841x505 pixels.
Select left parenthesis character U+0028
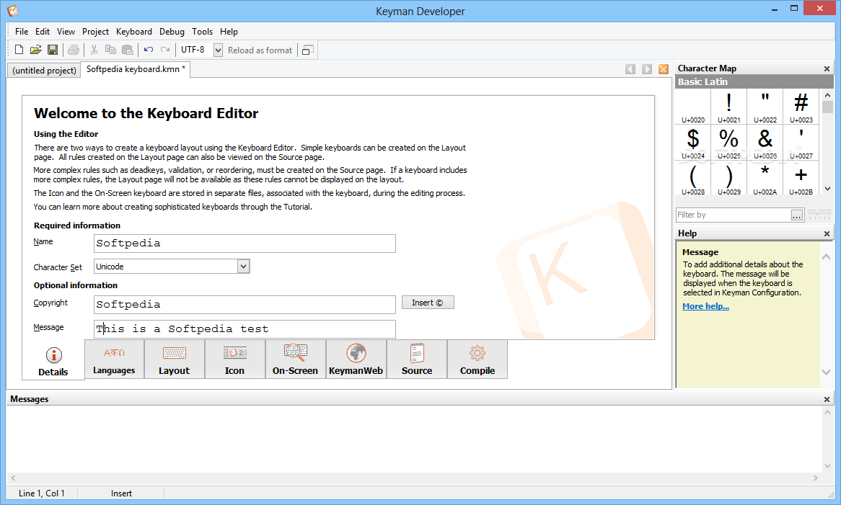point(693,179)
